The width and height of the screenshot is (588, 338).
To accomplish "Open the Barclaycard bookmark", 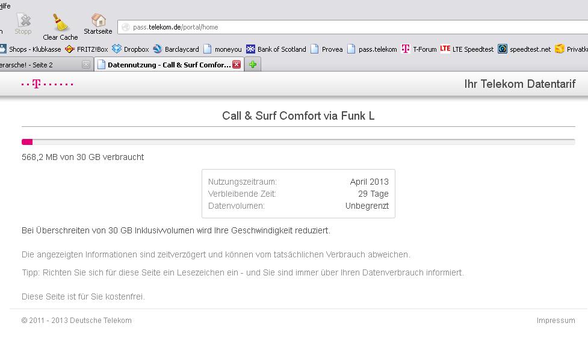I will [176, 49].
